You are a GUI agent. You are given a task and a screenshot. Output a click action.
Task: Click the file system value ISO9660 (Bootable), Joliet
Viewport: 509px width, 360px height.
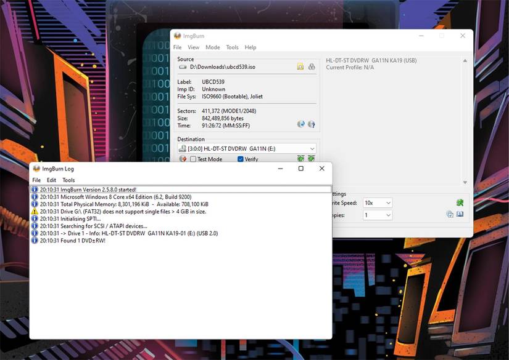coord(232,97)
